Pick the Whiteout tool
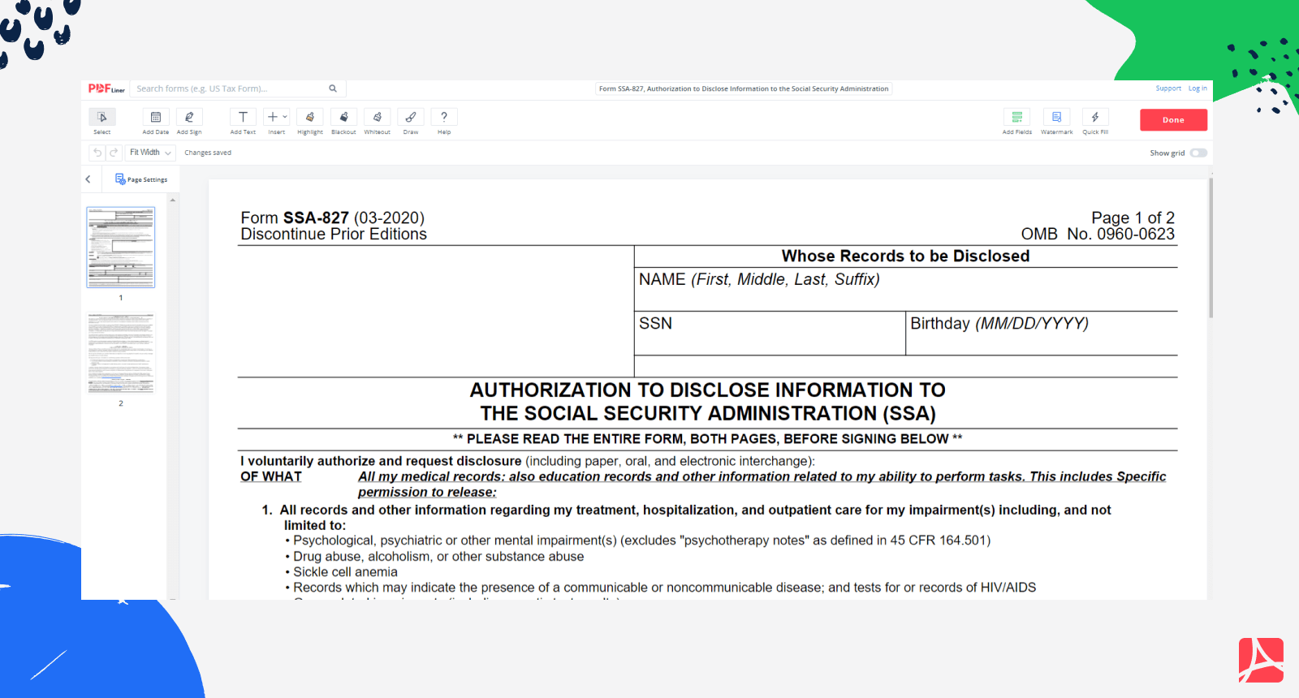 [x=377, y=118]
